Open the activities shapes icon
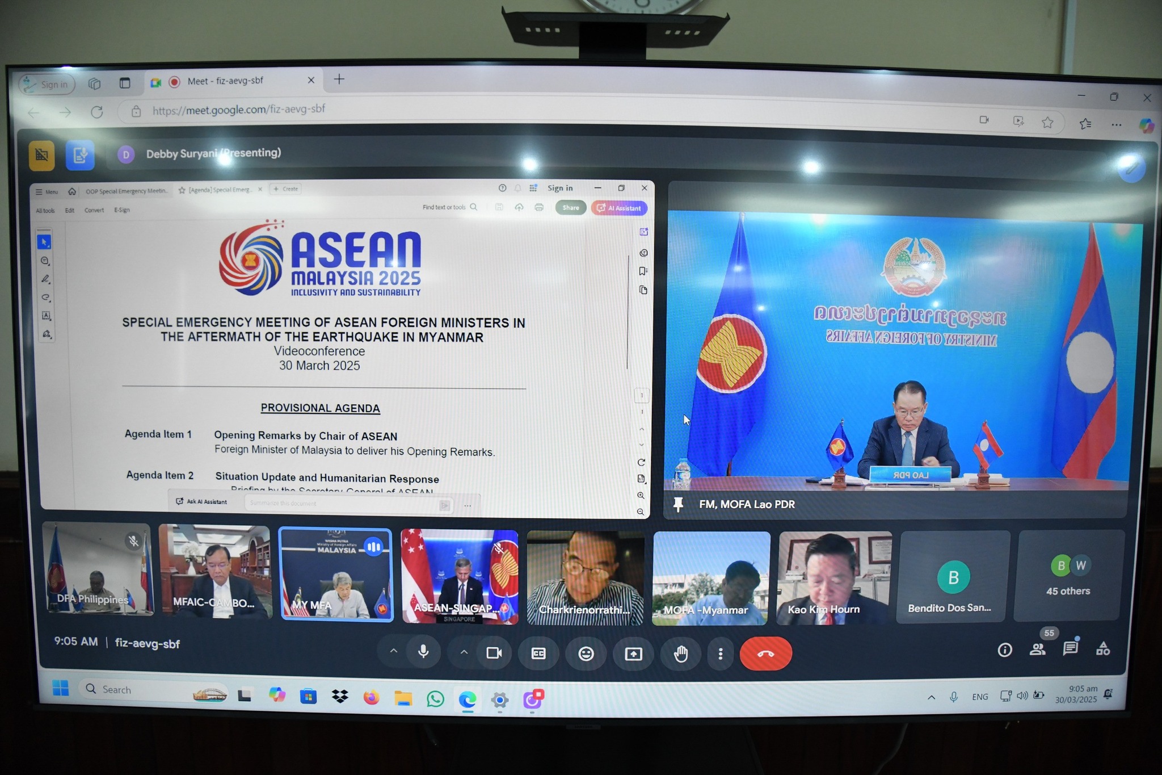 coord(1103,648)
